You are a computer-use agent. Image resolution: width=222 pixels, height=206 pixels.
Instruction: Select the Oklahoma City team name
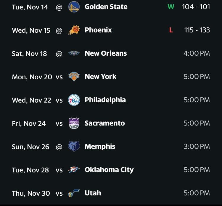[109, 170]
